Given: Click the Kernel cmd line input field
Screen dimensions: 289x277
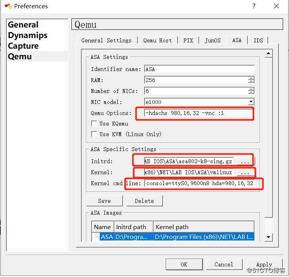Looking at the screenshot, I should 200,183.
